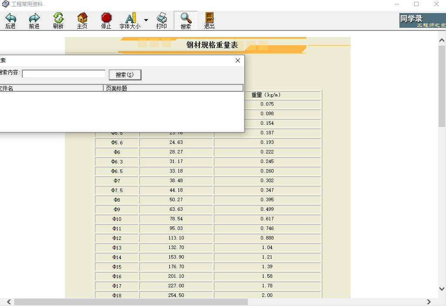Click the 同学录 banner logo
This screenshot has height=306, width=446.
coord(422,20)
